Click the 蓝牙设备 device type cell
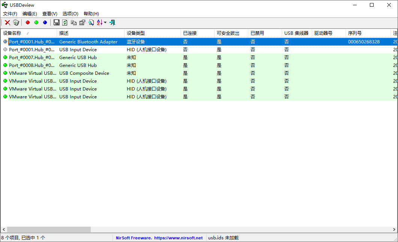Screen dimensions: 398x242 135,42
